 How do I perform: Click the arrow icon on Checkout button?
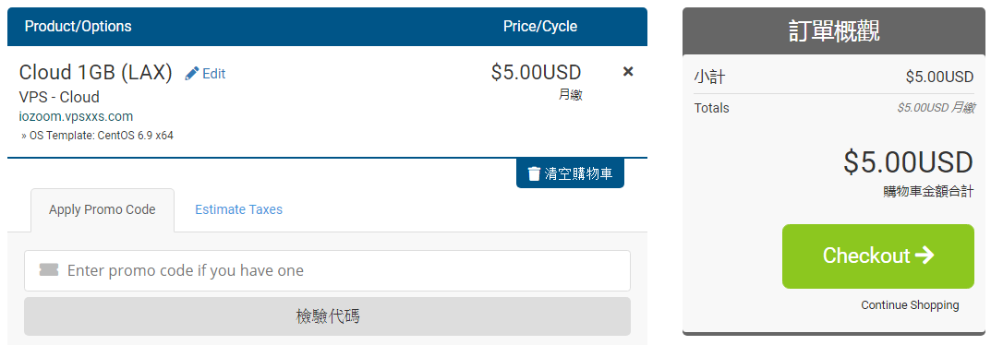(924, 256)
